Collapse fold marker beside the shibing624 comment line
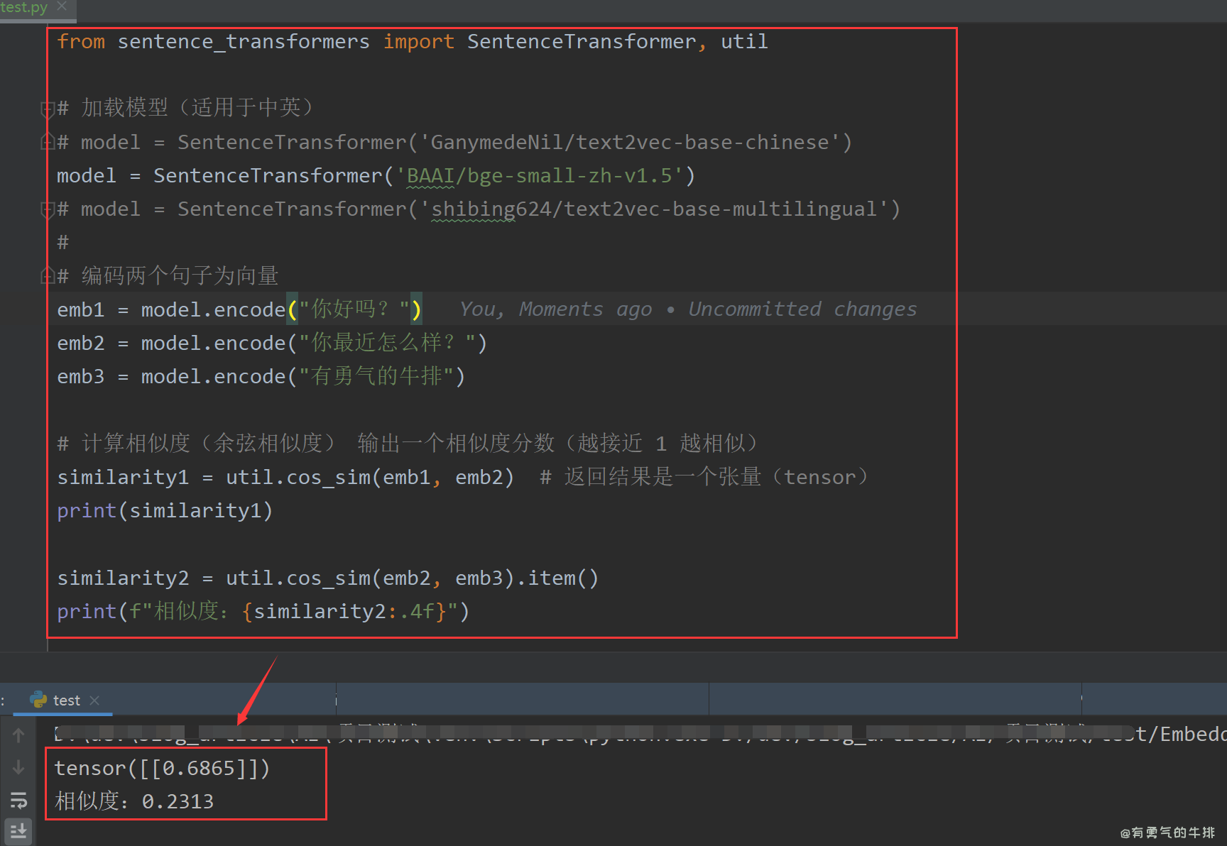1227x846 pixels. pos(48,209)
